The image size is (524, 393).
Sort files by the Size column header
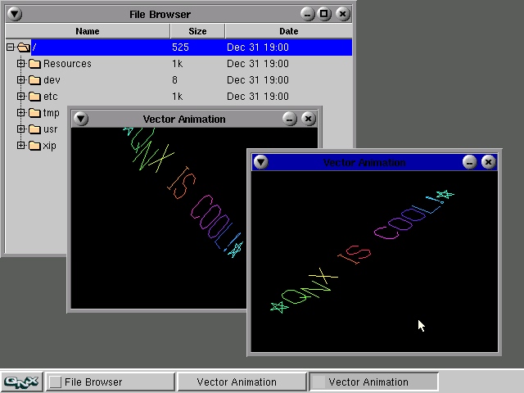[196, 31]
